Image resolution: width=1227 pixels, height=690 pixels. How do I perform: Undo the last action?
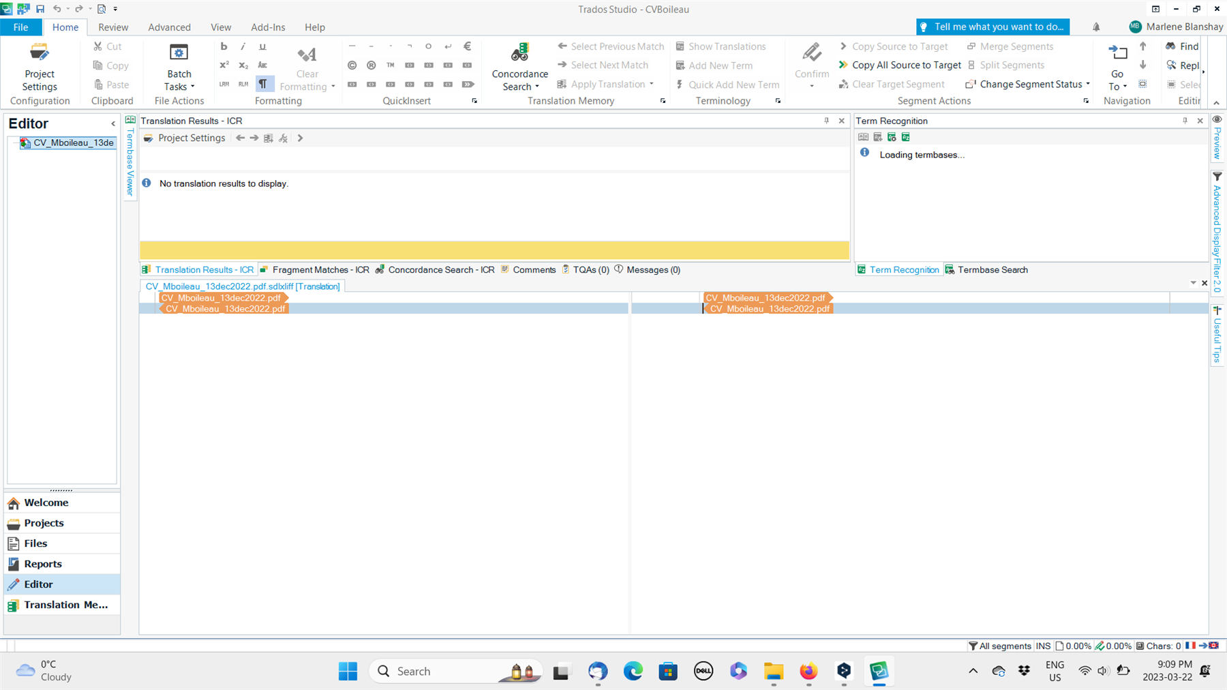pos(57,9)
